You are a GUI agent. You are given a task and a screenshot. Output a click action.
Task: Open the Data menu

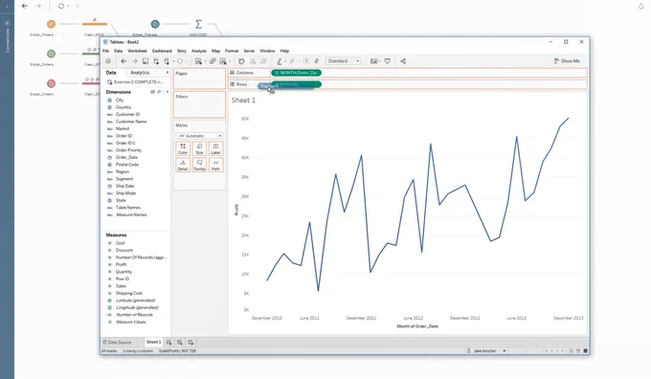click(x=119, y=51)
